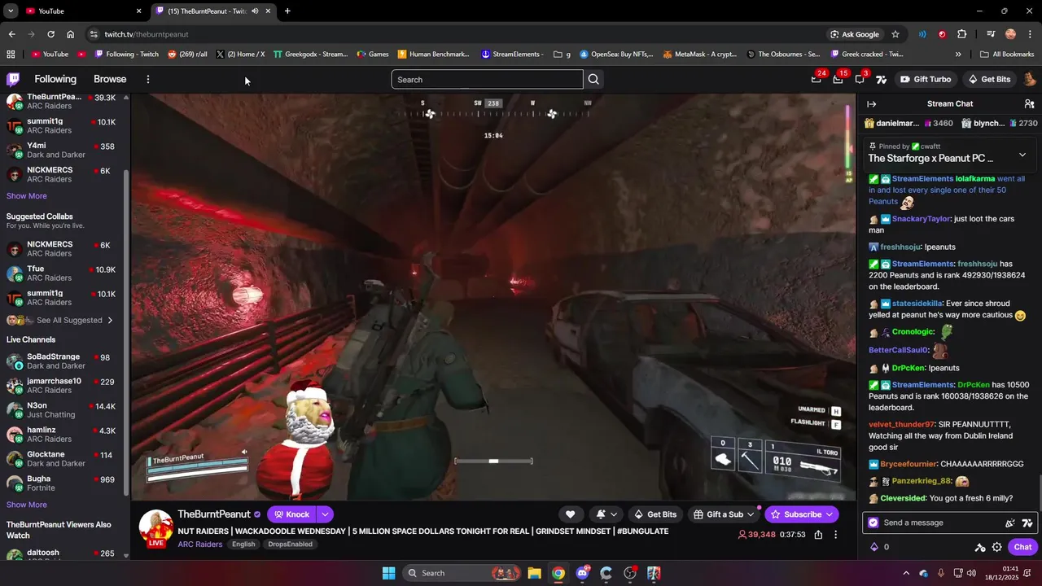Expand pinned Starforge message chevron
Viewport: 1042px width, 586px height.
coord(1022,155)
